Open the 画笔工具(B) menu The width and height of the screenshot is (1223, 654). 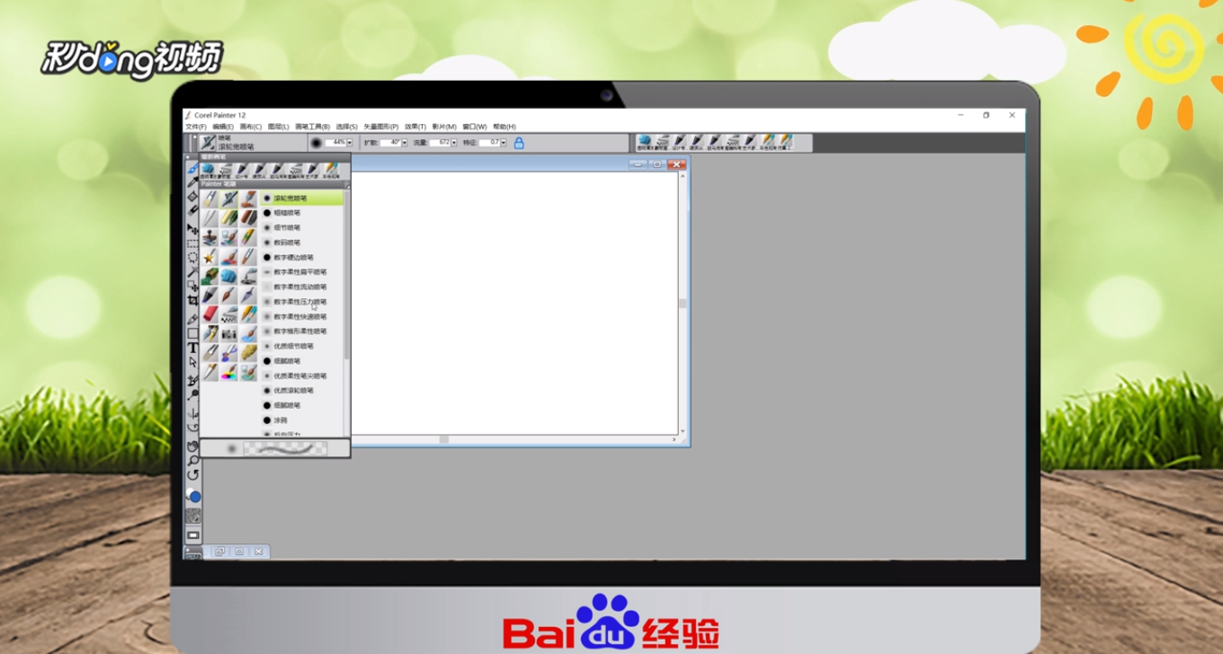coord(313,127)
